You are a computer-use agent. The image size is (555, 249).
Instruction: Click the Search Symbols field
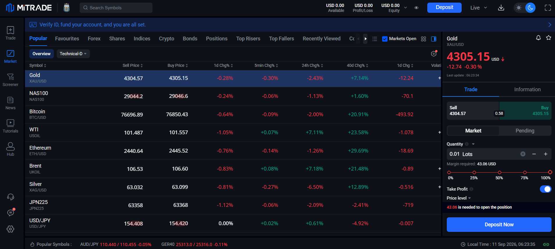click(116, 8)
